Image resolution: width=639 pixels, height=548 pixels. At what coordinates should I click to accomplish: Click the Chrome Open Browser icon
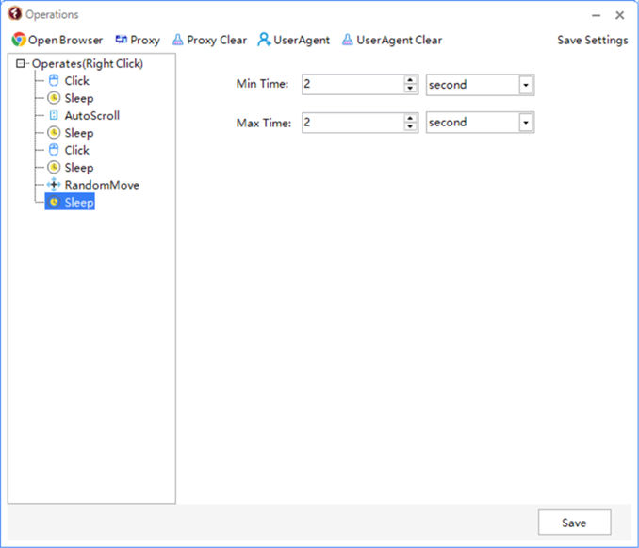pos(19,40)
